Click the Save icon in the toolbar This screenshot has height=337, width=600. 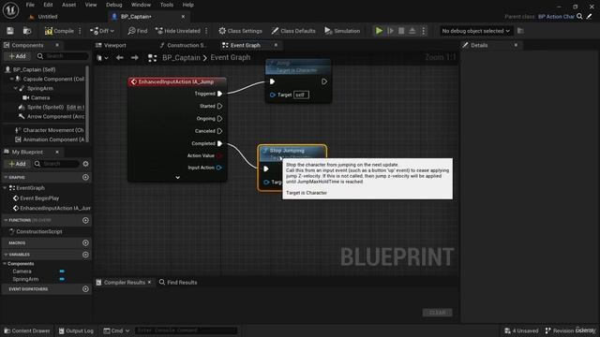tap(10, 31)
